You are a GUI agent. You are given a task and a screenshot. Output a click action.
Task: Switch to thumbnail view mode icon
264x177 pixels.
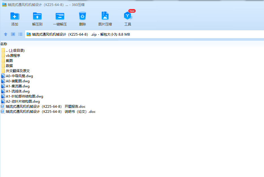[x=13, y=34]
